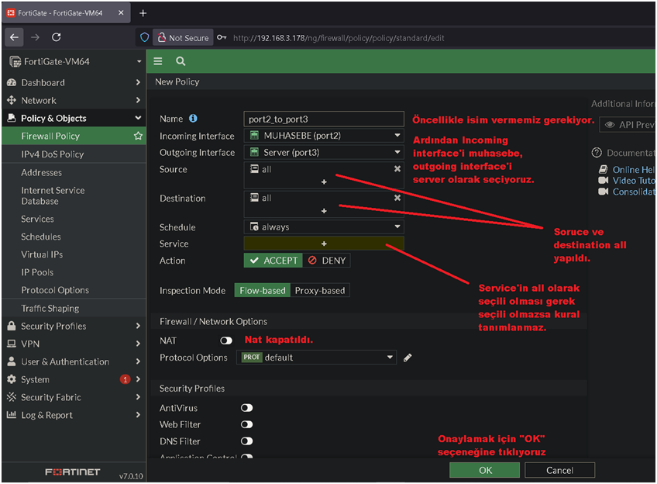Click the browser URL address field
The width and height of the screenshot is (657, 484).
[x=338, y=38]
